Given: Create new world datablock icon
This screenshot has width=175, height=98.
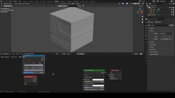Looking at the screenshot, I should [x=171, y=25].
